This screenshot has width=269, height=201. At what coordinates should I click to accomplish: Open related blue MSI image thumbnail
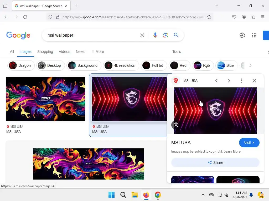click(x=193, y=180)
